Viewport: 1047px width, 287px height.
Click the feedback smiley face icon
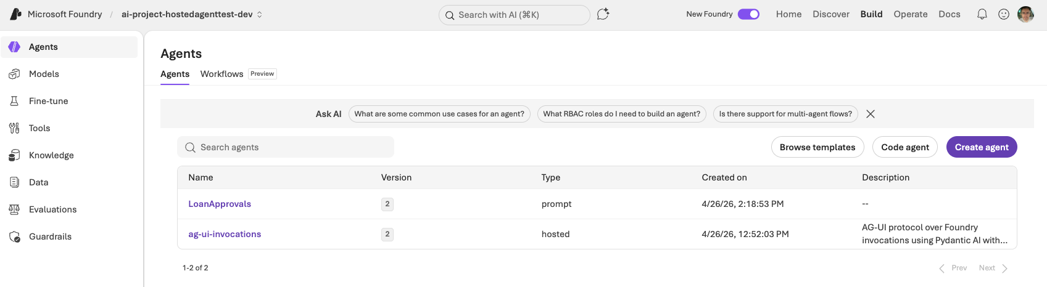(1004, 14)
